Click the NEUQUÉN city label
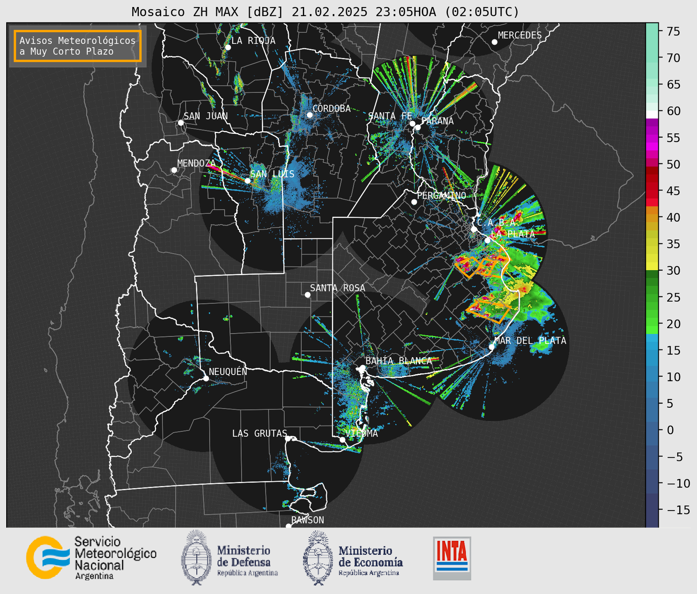The width and height of the screenshot is (697, 594). tap(228, 371)
